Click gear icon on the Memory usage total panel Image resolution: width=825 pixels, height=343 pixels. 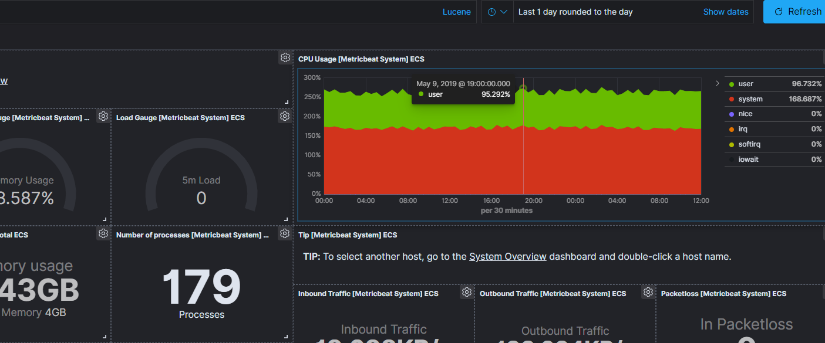coord(103,234)
